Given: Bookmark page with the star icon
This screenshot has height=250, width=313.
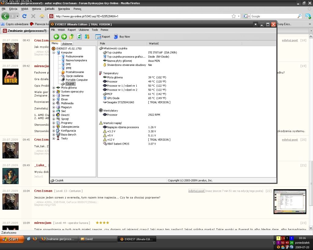Looking at the screenshot, I should [234, 16].
